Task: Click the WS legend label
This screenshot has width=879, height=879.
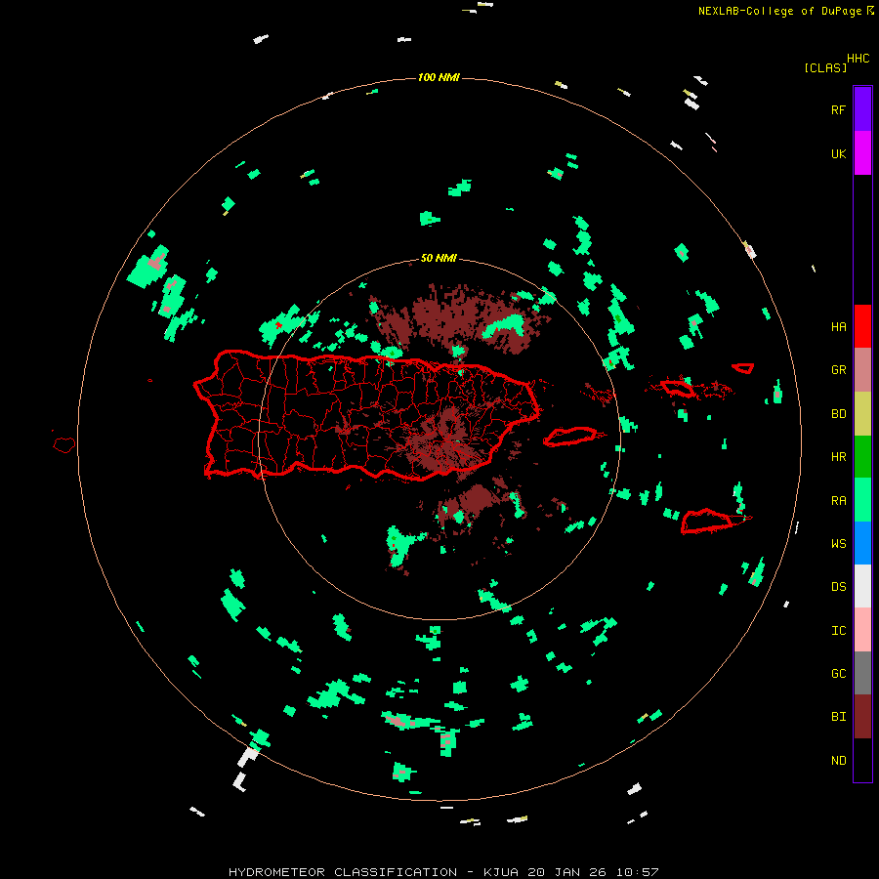Action: (838, 544)
